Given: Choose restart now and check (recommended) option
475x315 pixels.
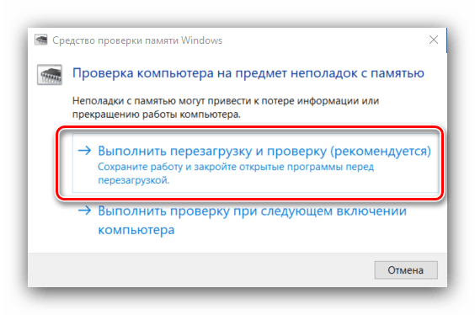Looking at the screenshot, I should [x=255, y=163].
